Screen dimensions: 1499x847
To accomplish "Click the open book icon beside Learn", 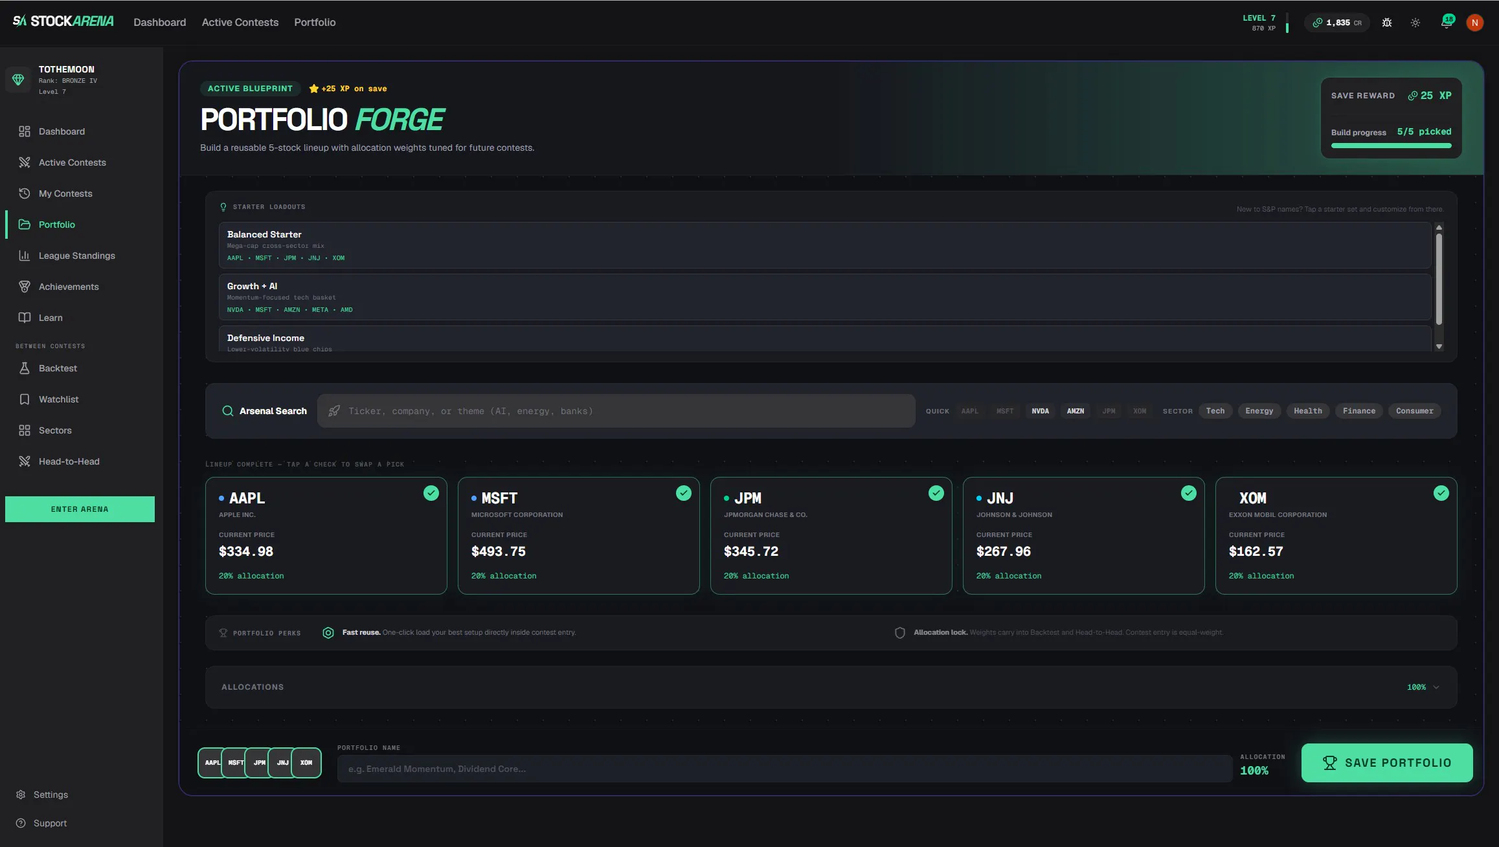I will click(25, 318).
